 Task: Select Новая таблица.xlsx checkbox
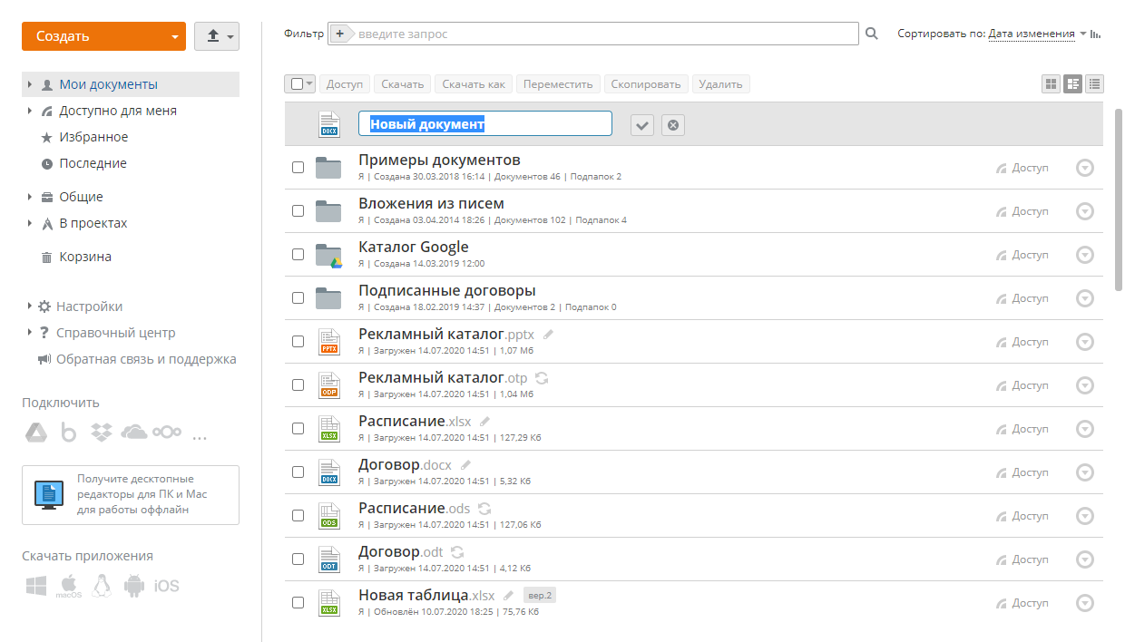[x=298, y=603]
